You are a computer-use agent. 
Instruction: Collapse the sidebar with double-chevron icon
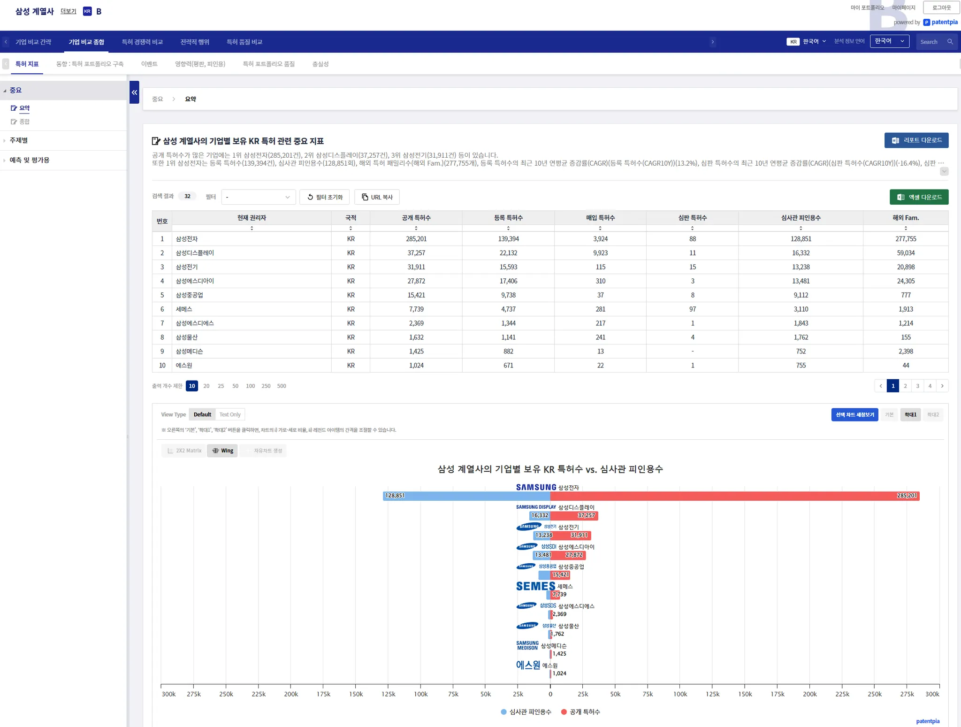click(134, 92)
